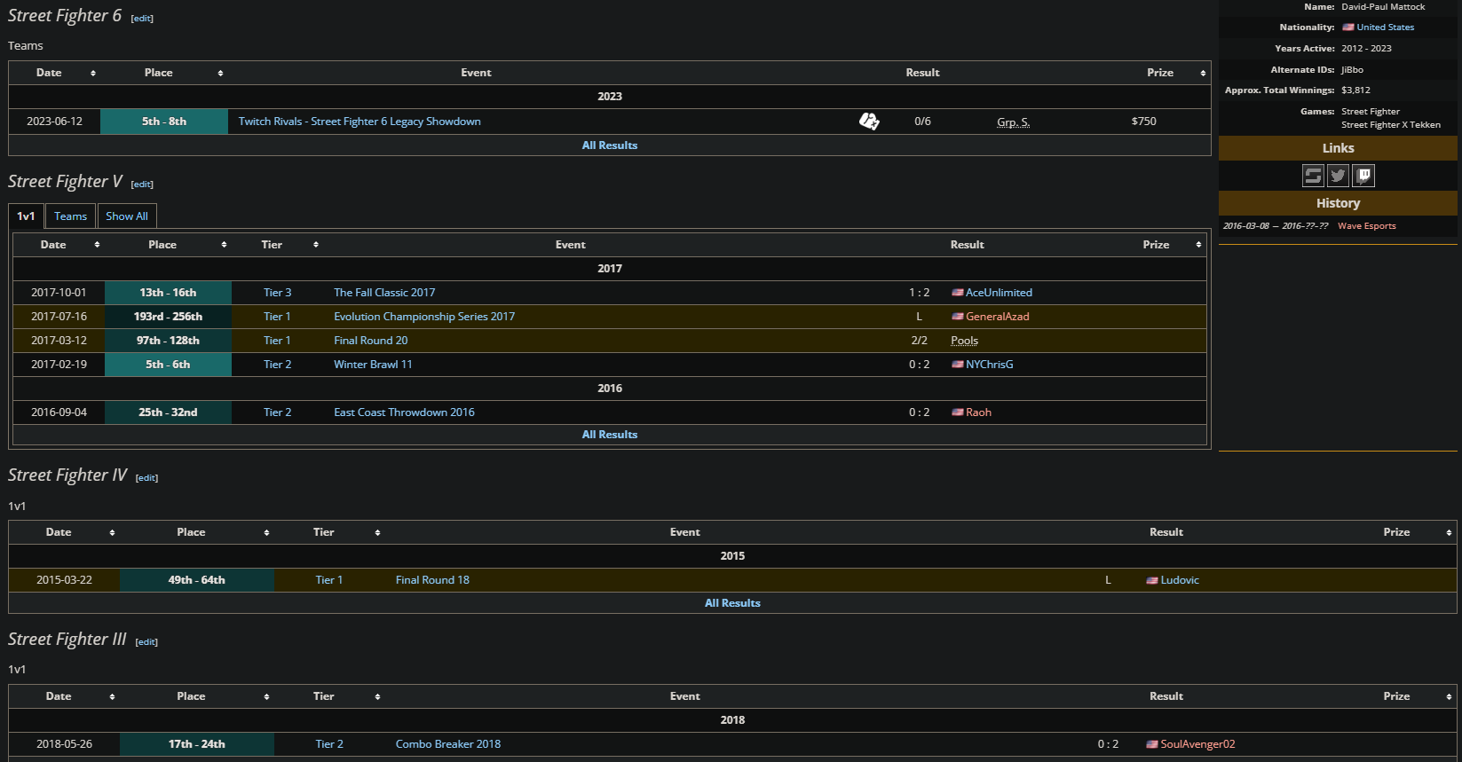The image size is (1462, 762).
Task: Open AceUnlimited player page
Action: (999, 293)
